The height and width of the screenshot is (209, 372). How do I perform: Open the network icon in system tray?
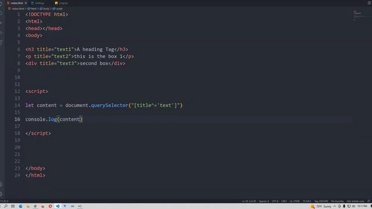click(349, 207)
